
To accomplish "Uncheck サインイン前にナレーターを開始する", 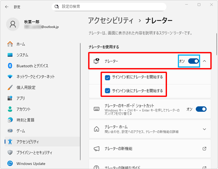I will click(x=107, y=78).
